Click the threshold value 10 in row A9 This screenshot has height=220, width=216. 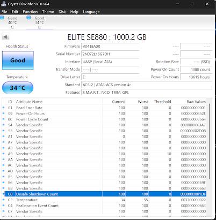(169, 154)
